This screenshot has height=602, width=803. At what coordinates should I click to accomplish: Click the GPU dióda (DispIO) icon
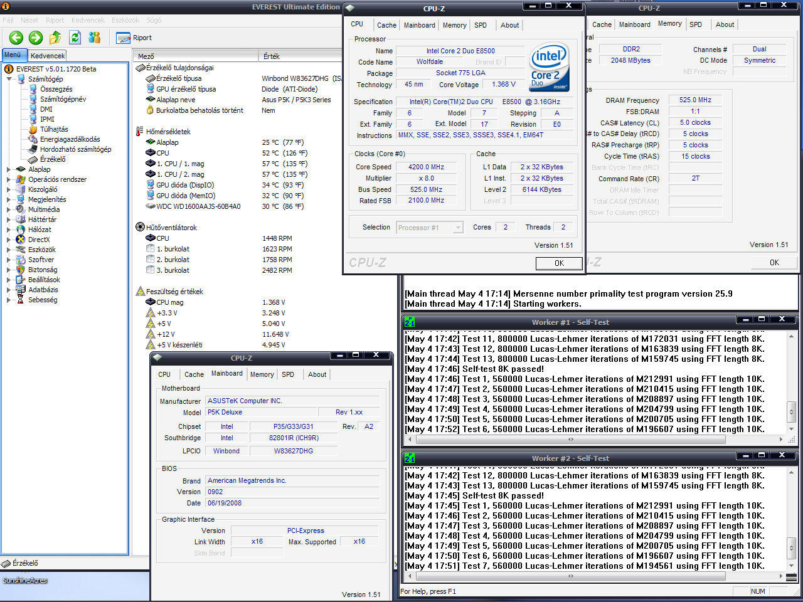pos(150,185)
